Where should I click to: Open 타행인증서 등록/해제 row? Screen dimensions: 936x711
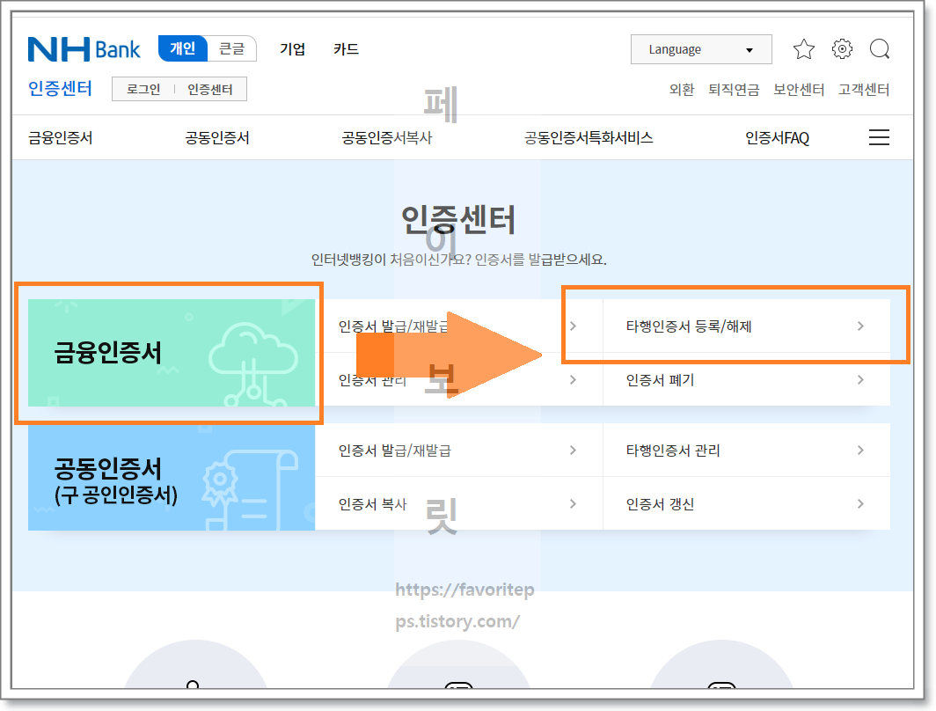coord(746,326)
